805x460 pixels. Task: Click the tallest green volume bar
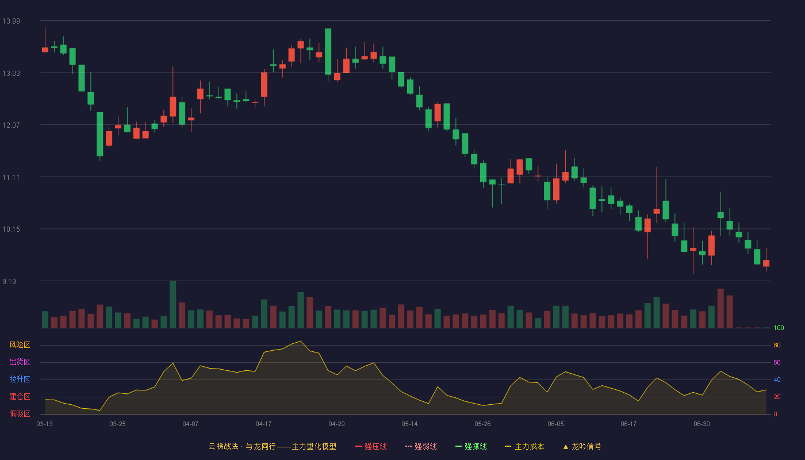pyautogui.click(x=172, y=304)
